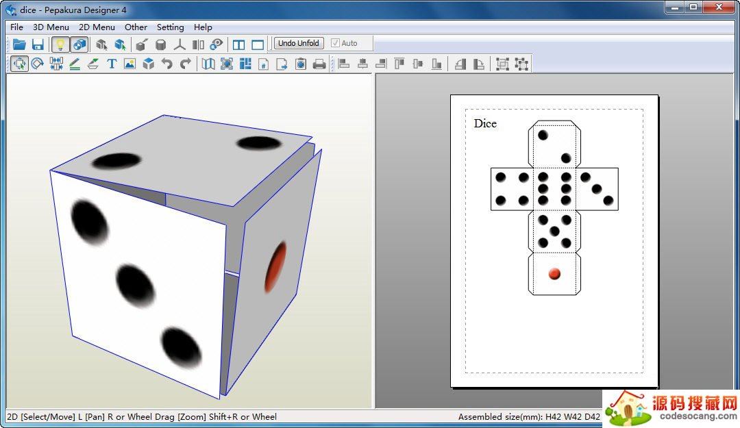Select the light/illumination toggle tool

59,43
